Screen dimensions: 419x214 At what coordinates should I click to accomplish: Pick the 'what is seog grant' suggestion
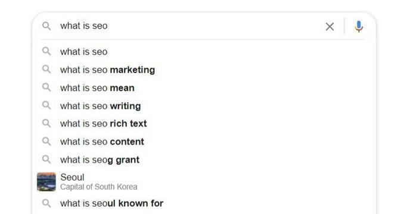tap(204, 160)
